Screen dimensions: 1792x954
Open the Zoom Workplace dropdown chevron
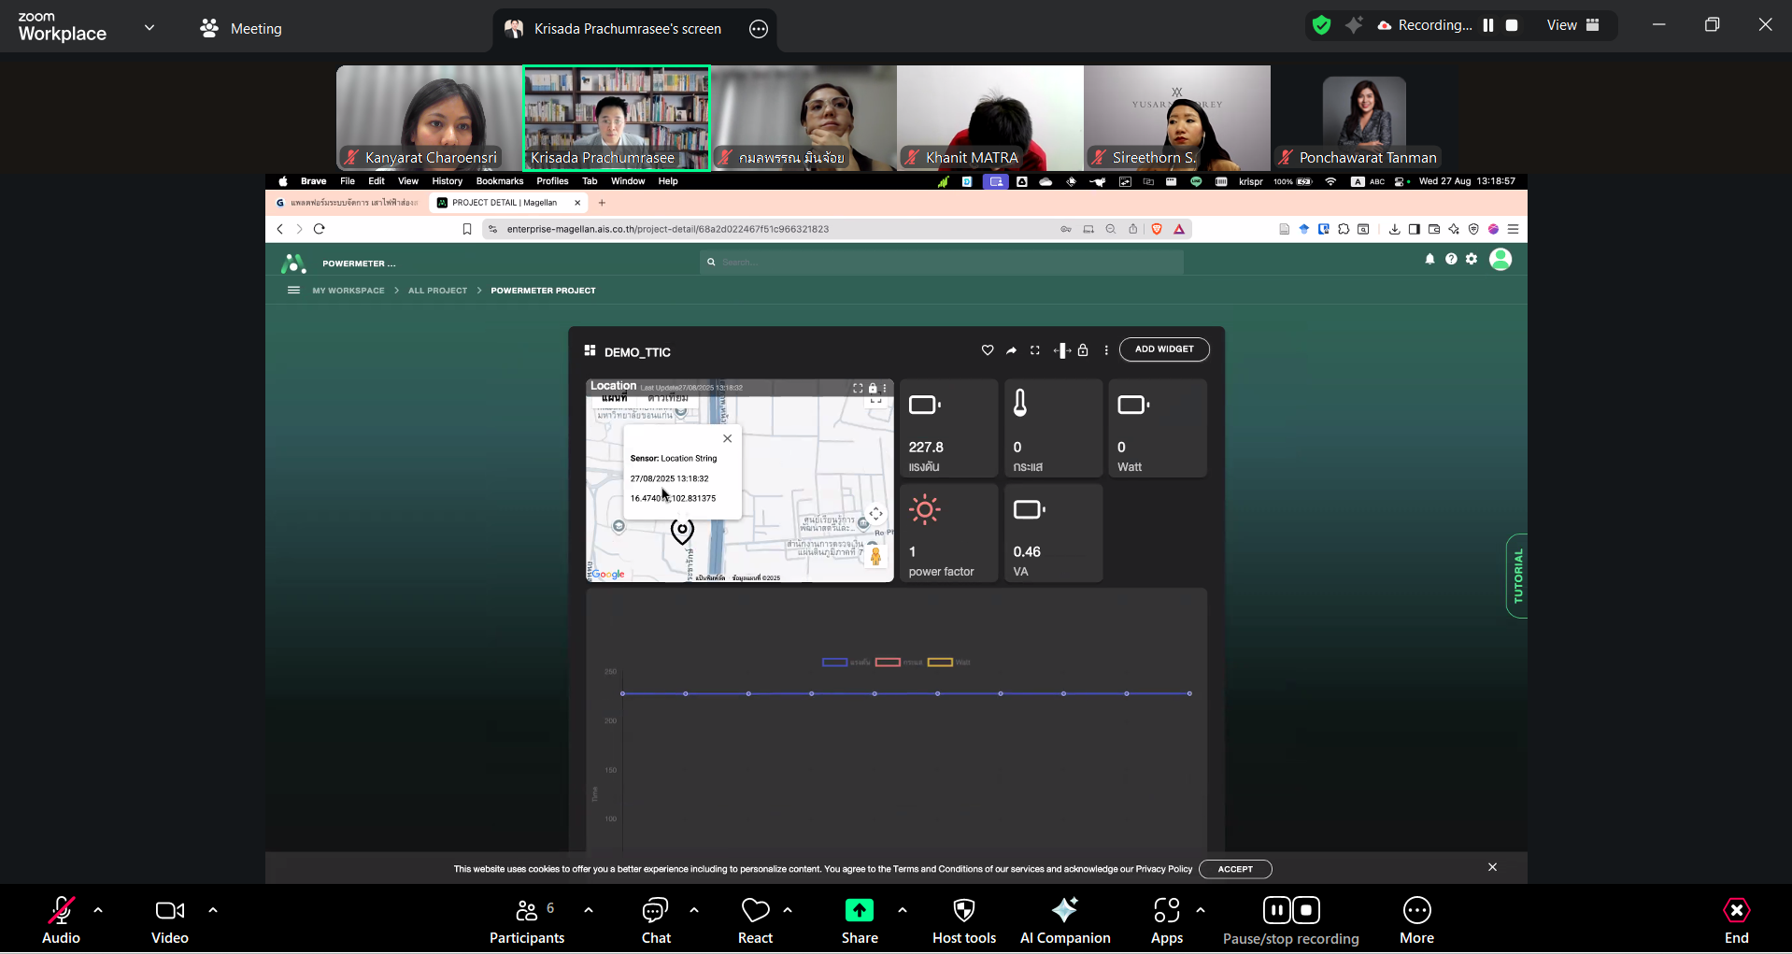tap(149, 28)
